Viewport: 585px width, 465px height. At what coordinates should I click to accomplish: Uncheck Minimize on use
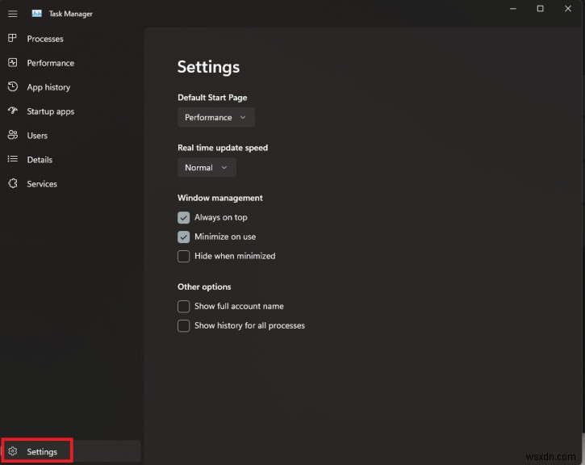click(183, 237)
